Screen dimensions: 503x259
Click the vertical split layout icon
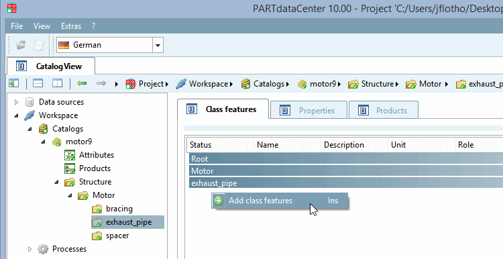(x=58, y=83)
